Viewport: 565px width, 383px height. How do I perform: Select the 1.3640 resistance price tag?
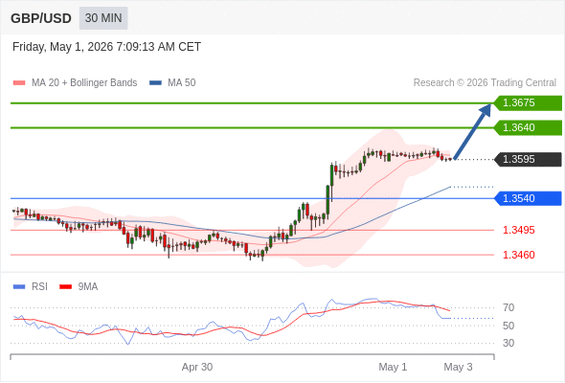pyautogui.click(x=528, y=128)
